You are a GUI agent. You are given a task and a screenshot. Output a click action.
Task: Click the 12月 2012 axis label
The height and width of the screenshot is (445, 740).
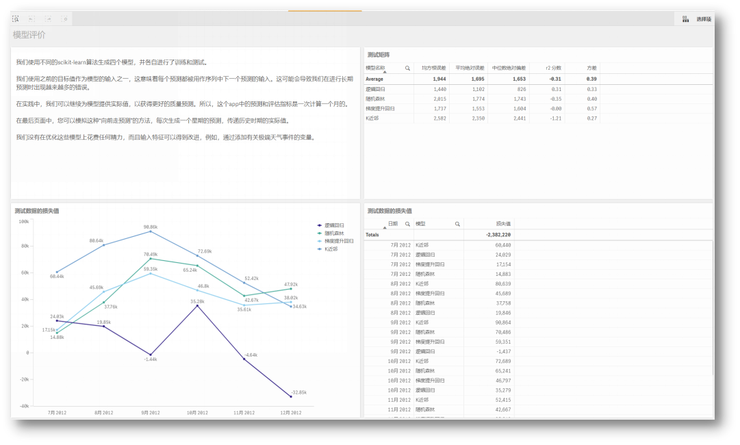(x=291, y=413)
